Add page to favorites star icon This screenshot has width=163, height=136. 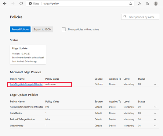130,4
